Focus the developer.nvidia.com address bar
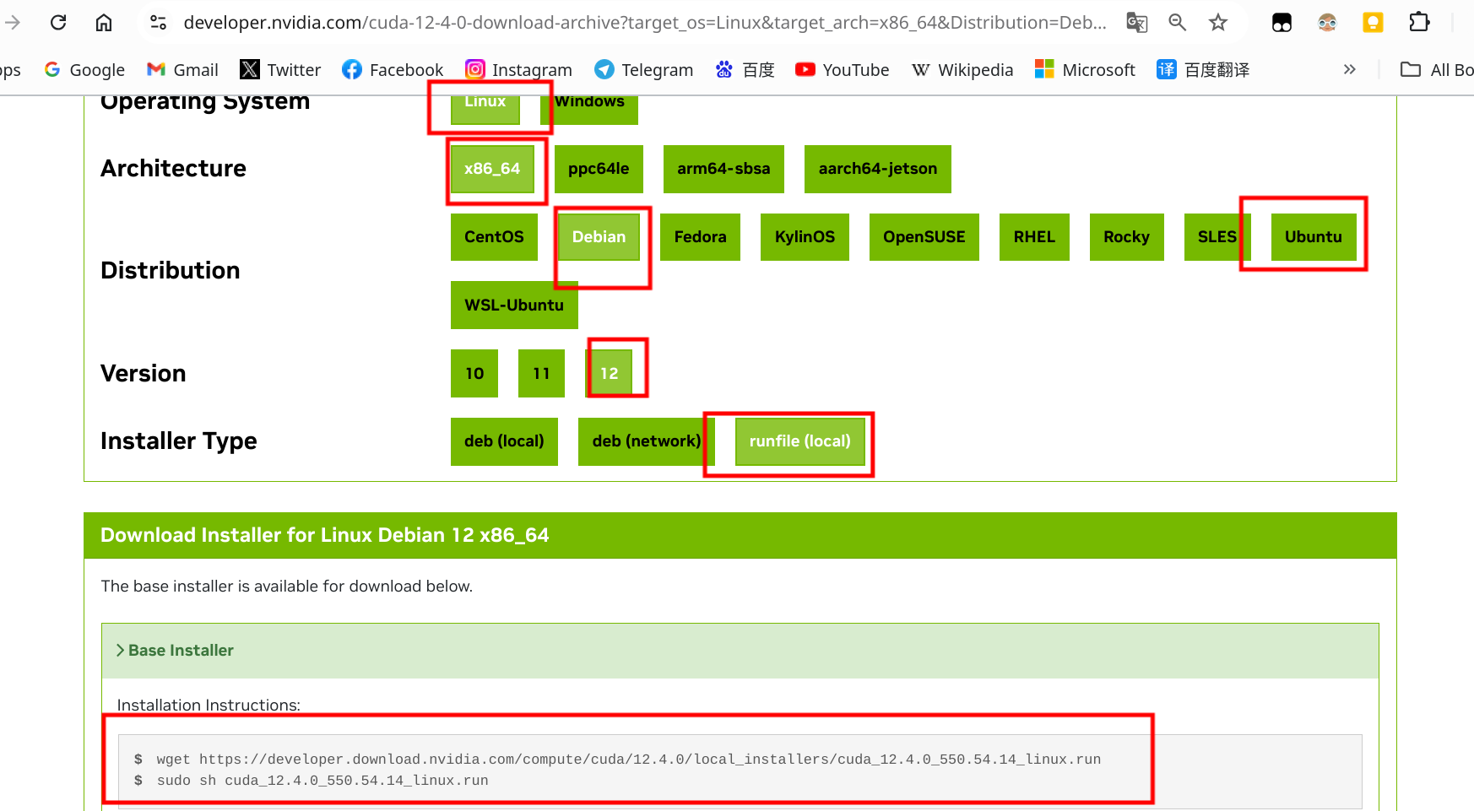Screen dimensions: 1474x811 point(645,23)
